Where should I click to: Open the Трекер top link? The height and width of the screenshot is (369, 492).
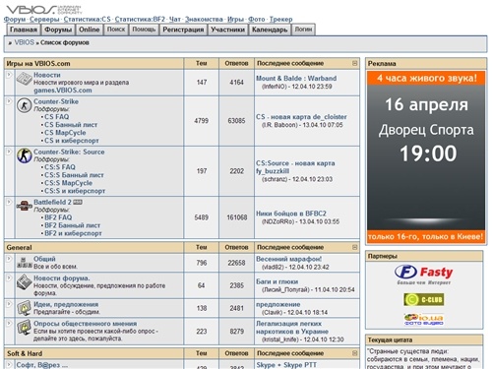point(280,19)
